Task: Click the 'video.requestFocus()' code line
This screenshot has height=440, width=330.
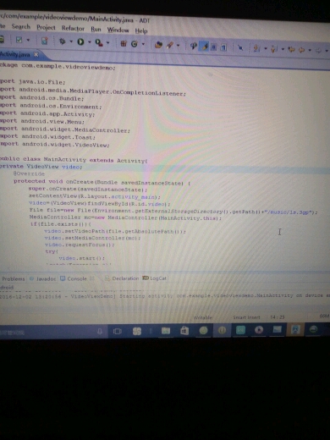Action: coord(80,245)
